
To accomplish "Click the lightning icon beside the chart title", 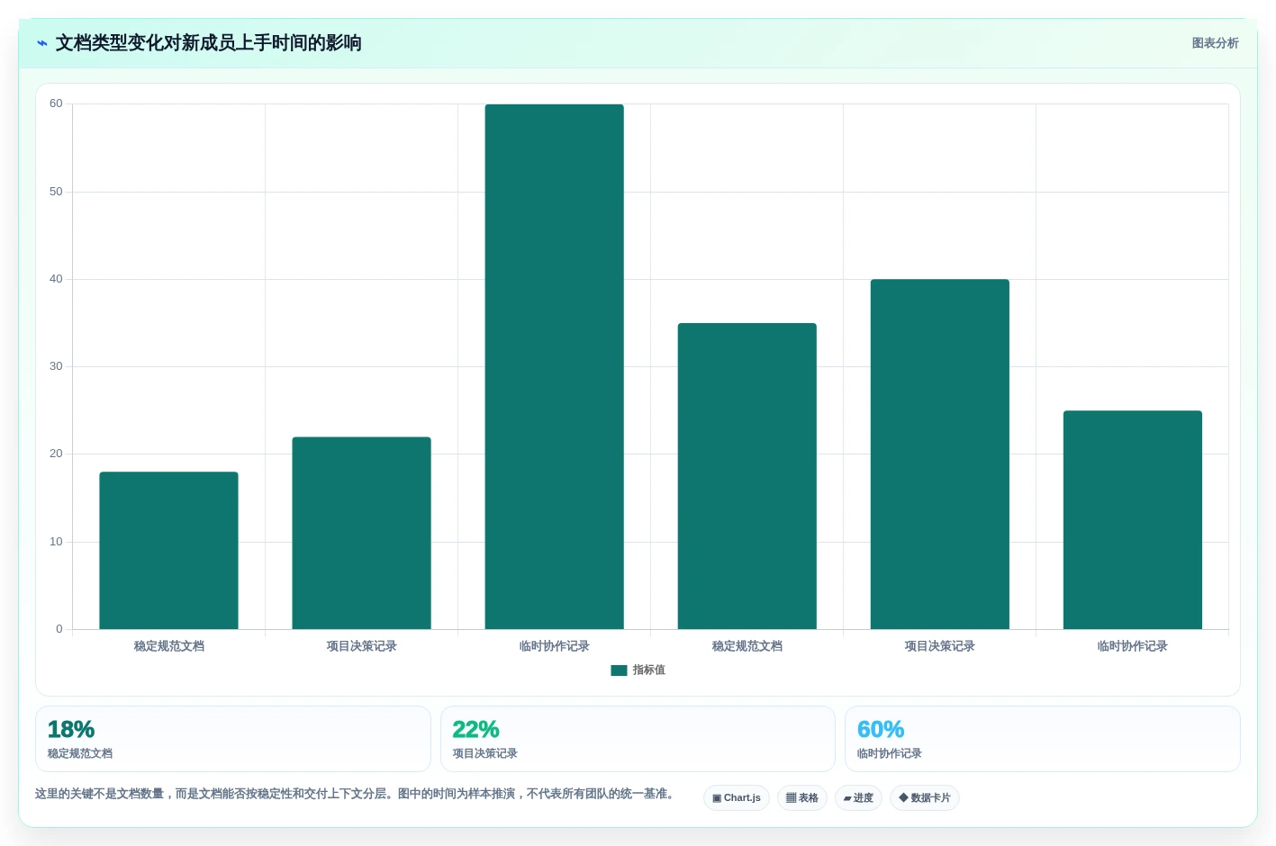I will (x=42, y=43).
